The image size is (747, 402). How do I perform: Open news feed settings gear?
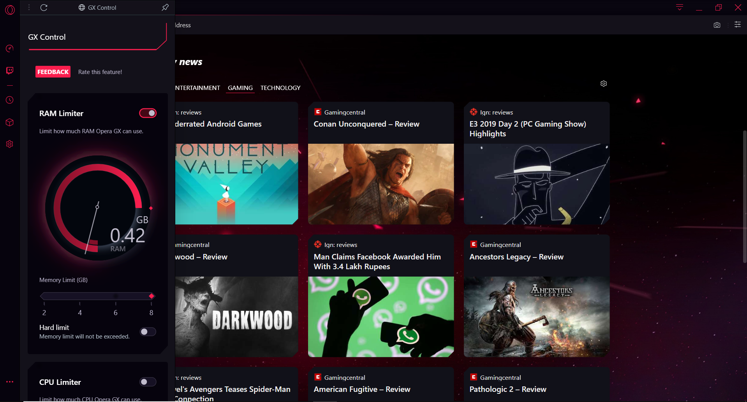(x=603, y=83)
